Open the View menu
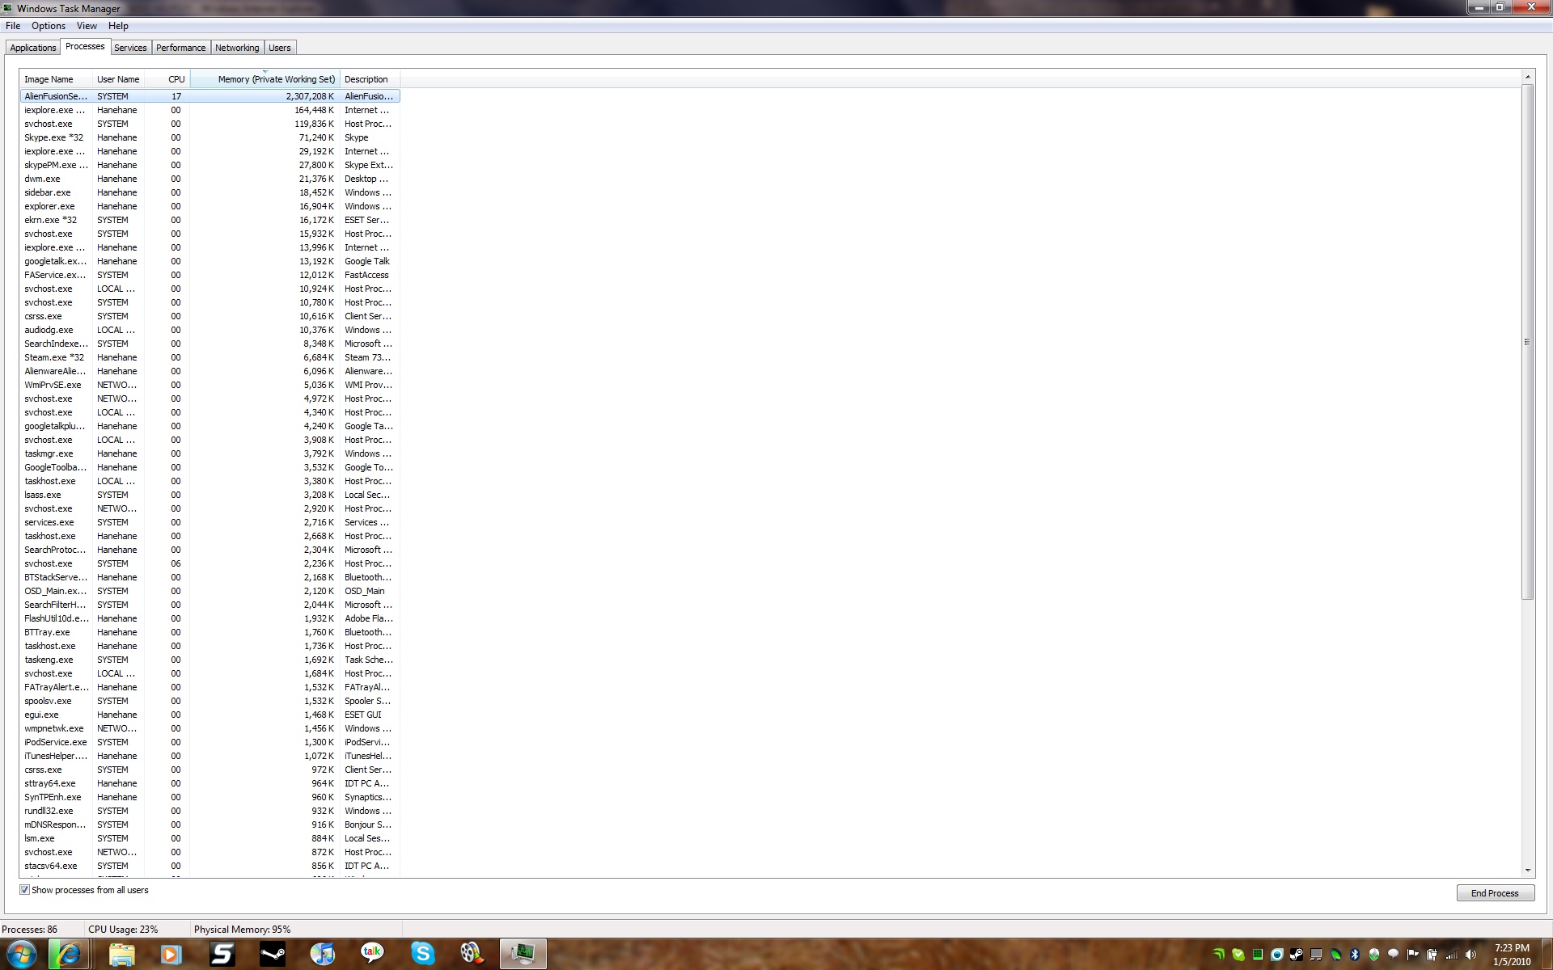The width and height of the screenshot is (1553, 970). point(87,26)
